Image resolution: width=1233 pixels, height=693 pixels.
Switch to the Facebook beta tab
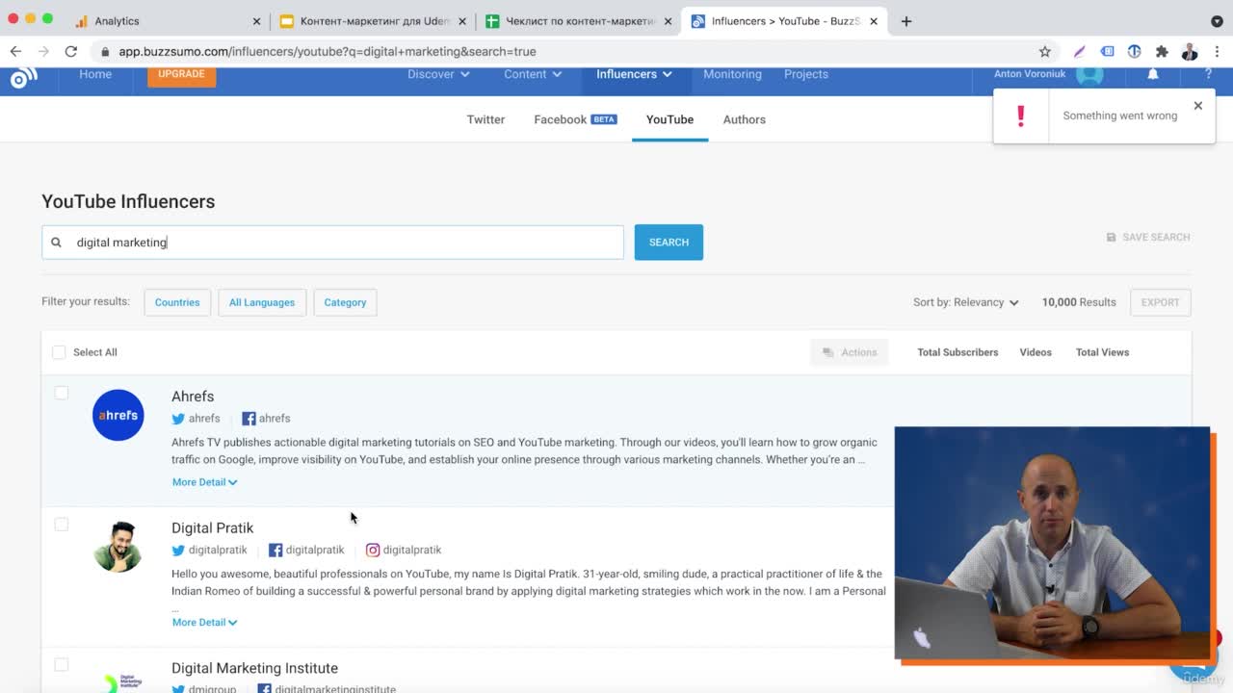(x=575, y=119)
